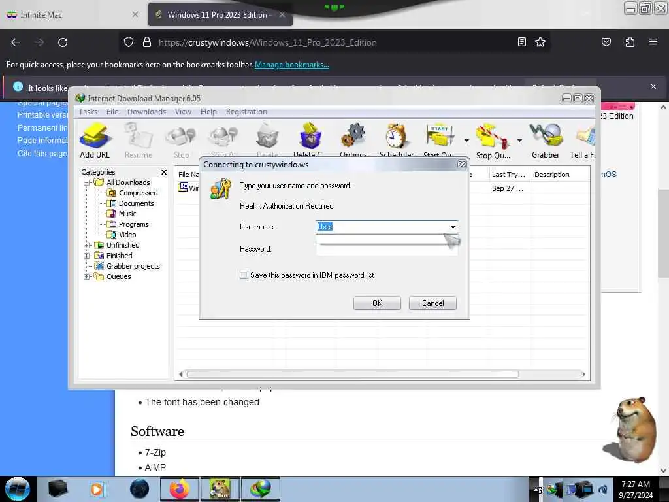Open the Help menu
Viewport: 669px width, 502px height.
tap(208, 111)
